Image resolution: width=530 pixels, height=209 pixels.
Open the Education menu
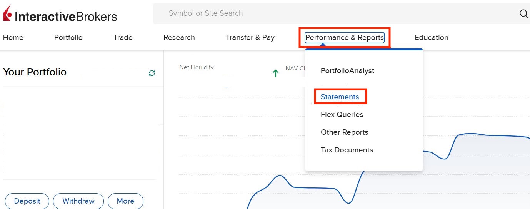(432, 38)
